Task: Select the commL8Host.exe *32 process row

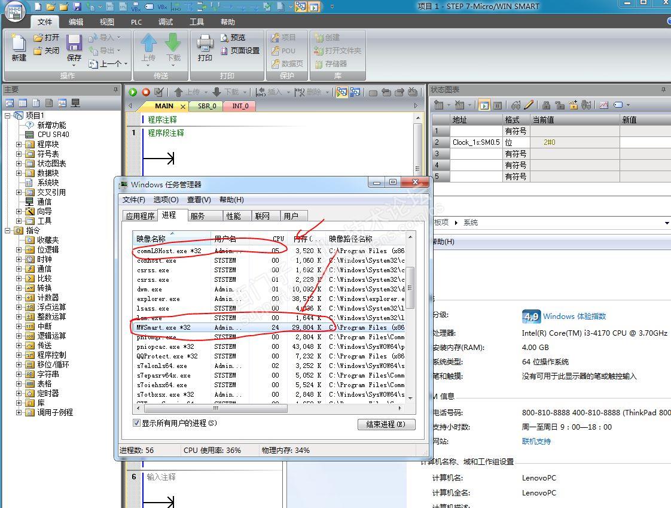Action: click(269, 251)
